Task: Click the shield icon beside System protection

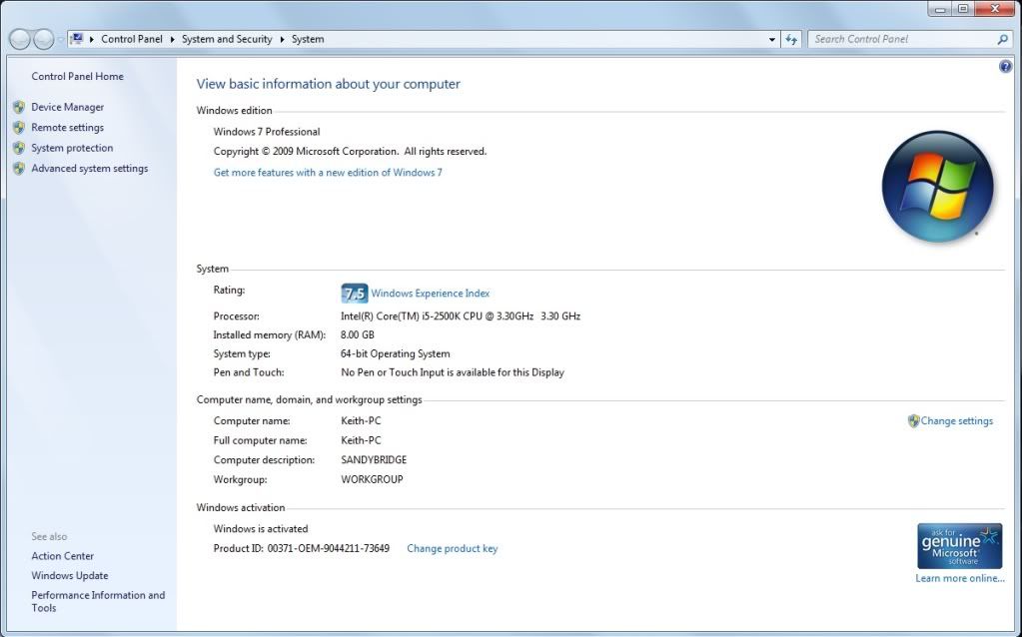Action: [19, 148]
